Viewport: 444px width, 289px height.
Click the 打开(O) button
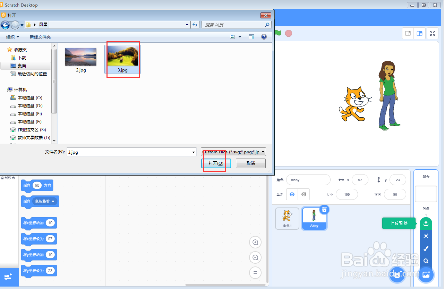click(x=216, y=163)
